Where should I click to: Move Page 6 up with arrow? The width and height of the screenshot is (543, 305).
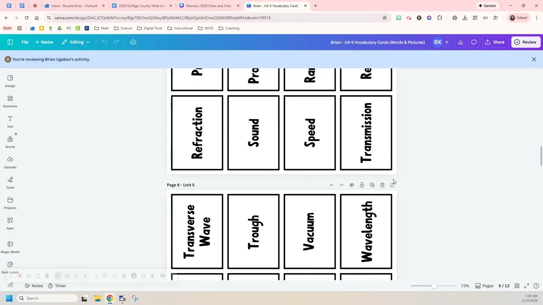click(x=331, y=185)
